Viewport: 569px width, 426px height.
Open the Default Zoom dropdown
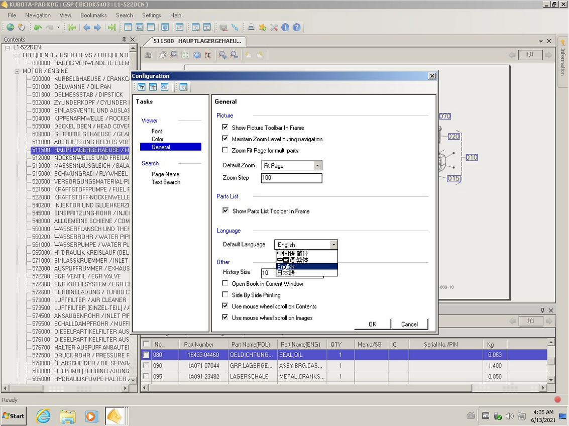point(317,165)
